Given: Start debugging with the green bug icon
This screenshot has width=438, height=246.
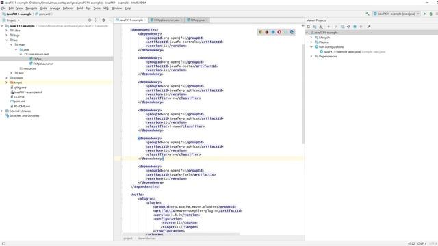Looking at the screenshot, I should (x=430, y=14).
